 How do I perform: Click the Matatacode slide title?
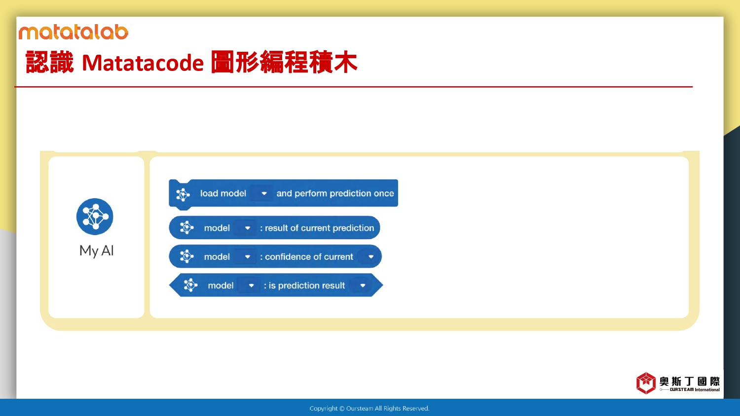pos(191,63)
